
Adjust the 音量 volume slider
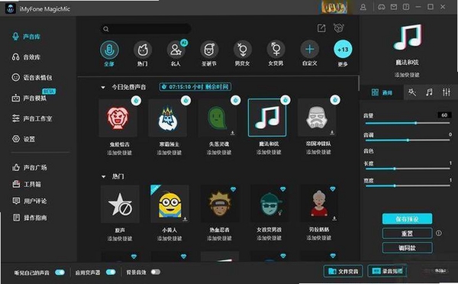[407, 123]
